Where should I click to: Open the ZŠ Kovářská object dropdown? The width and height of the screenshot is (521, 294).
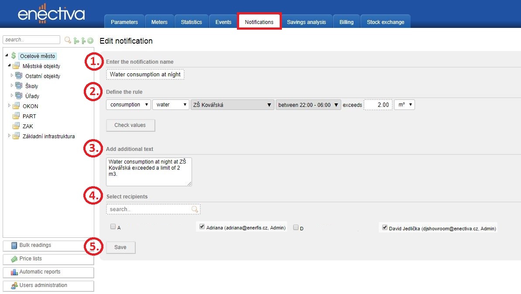coord(232,105)
